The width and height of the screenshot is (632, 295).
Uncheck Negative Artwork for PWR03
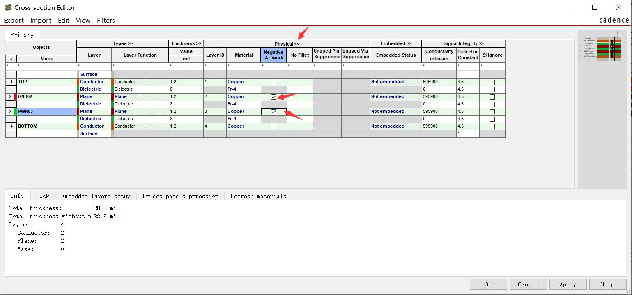[x=274, y=112]
